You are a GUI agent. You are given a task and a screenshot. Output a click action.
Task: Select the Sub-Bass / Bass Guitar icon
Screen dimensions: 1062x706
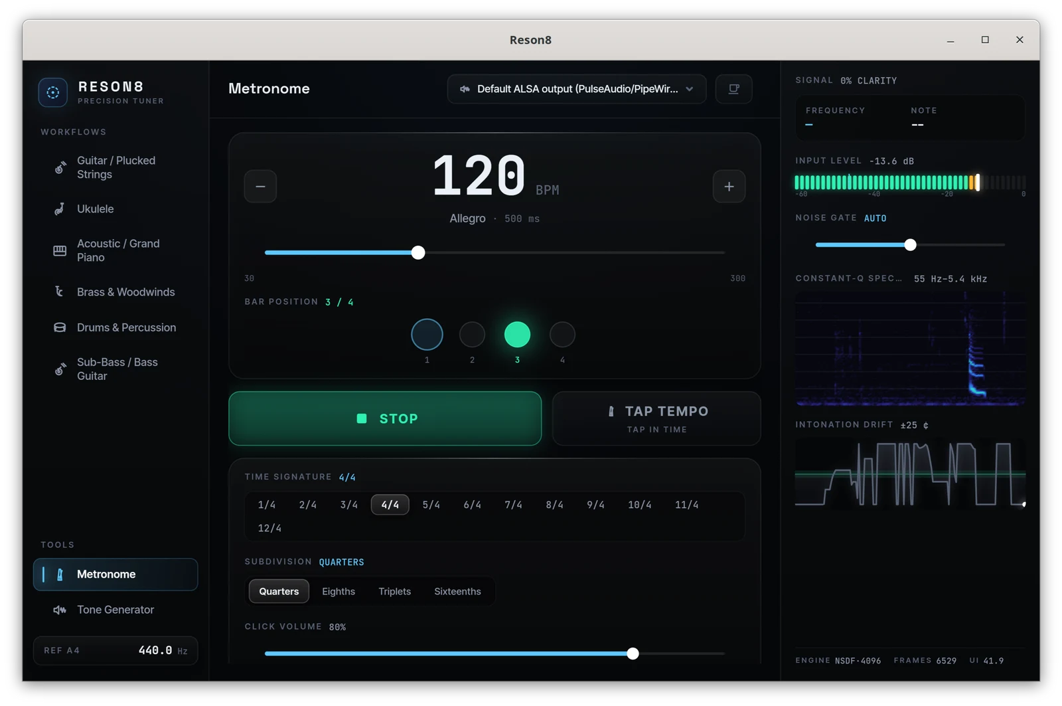coord(60,369)
